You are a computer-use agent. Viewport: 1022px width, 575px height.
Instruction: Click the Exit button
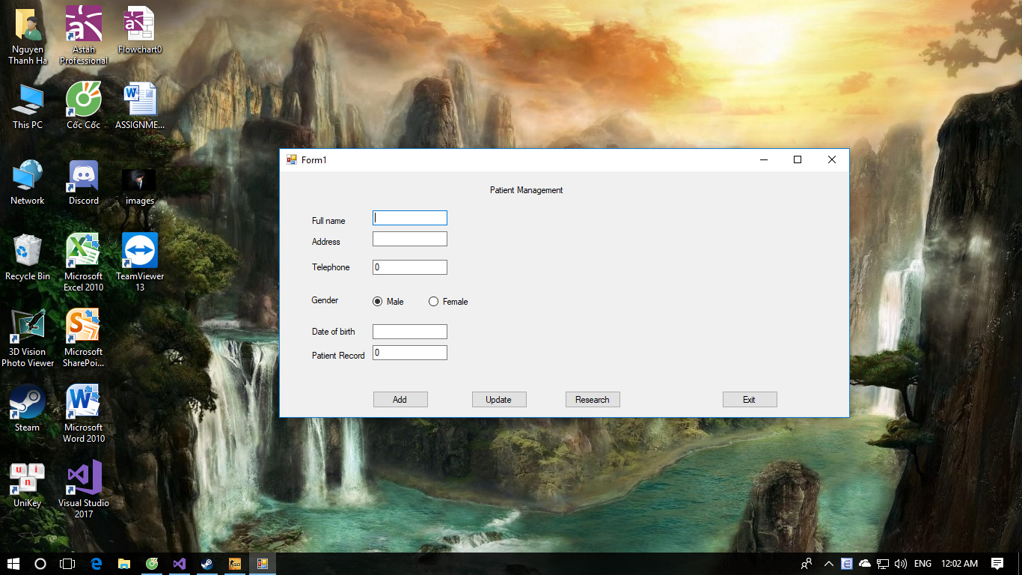point(750,399)
